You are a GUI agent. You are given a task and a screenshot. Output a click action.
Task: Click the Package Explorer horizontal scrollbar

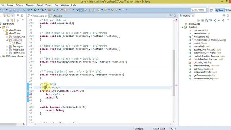8,124
